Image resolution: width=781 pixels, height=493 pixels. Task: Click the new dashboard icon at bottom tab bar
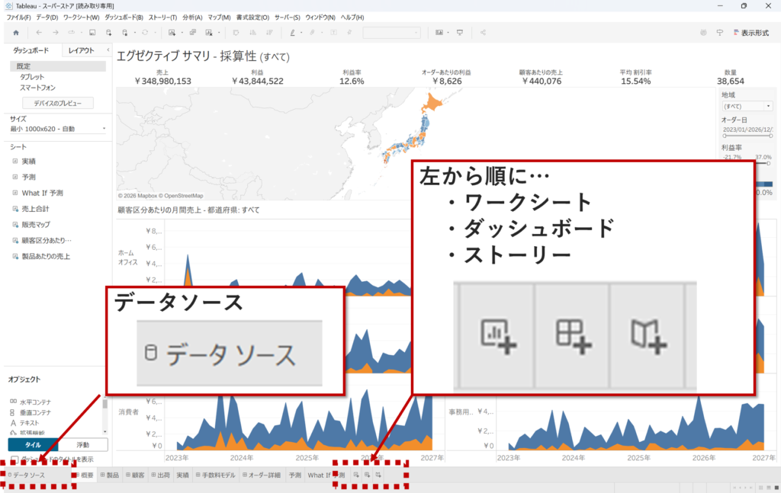(367, 475)
